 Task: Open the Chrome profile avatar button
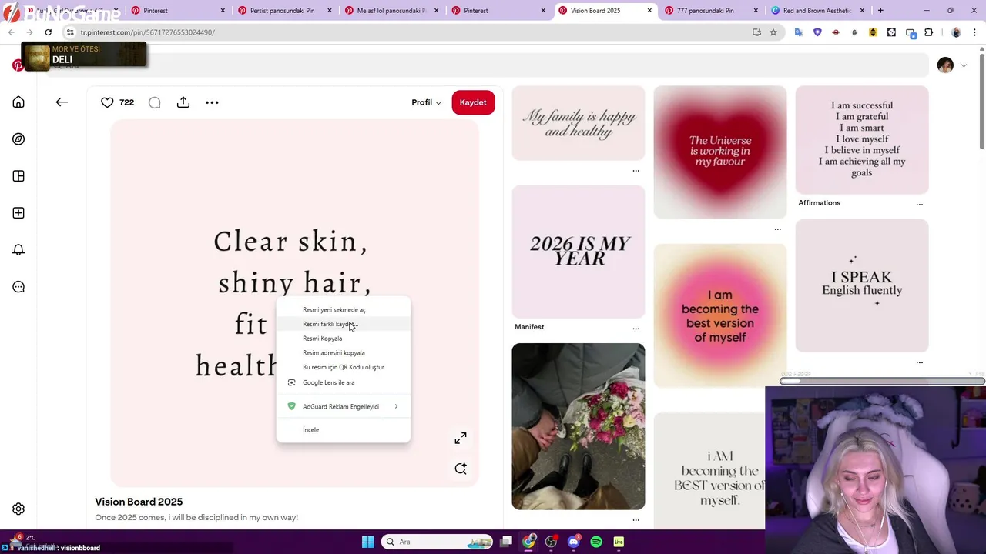(956, 32)
